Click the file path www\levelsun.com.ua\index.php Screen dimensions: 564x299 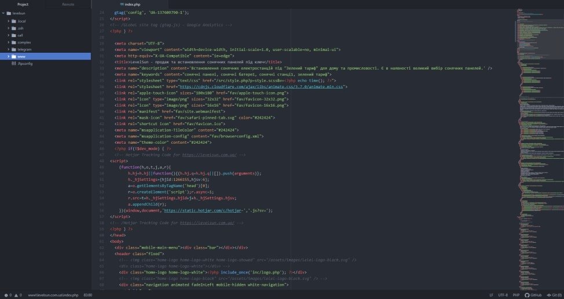(x=53, y=295)
